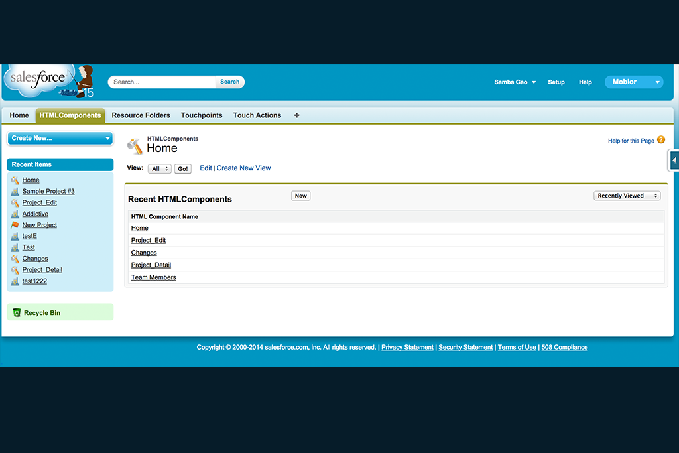Open Project_Detail in Recent HTMLComponents table
This screenshot has height=453, width=679.
[151, 265]
